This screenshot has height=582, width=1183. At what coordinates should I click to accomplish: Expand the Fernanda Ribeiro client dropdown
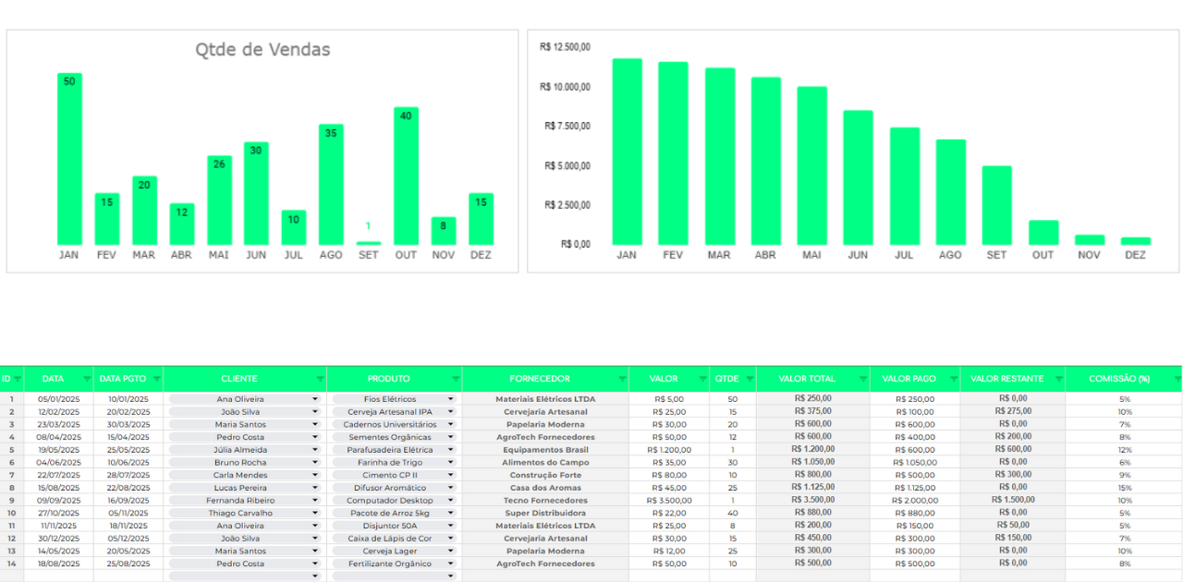point(315,501)
